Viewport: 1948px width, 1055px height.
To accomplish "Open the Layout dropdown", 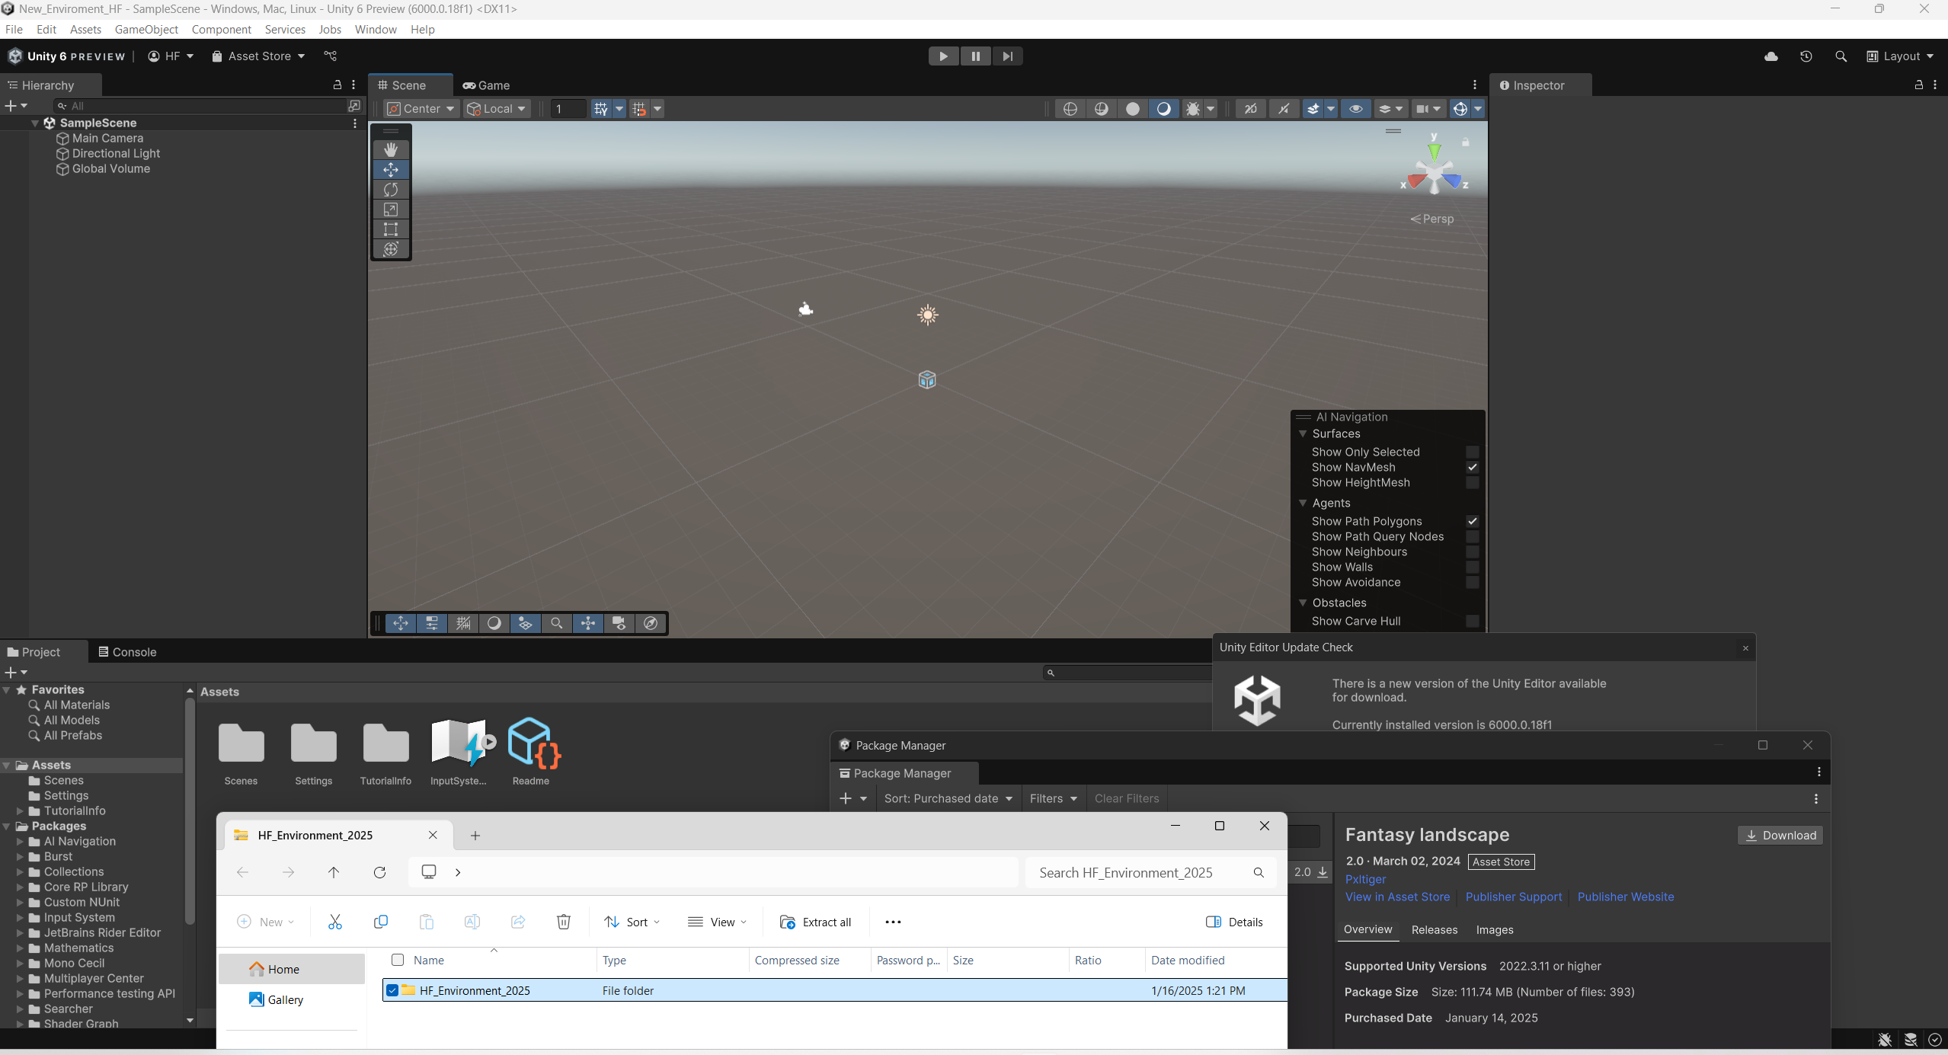I will 1900,56.
